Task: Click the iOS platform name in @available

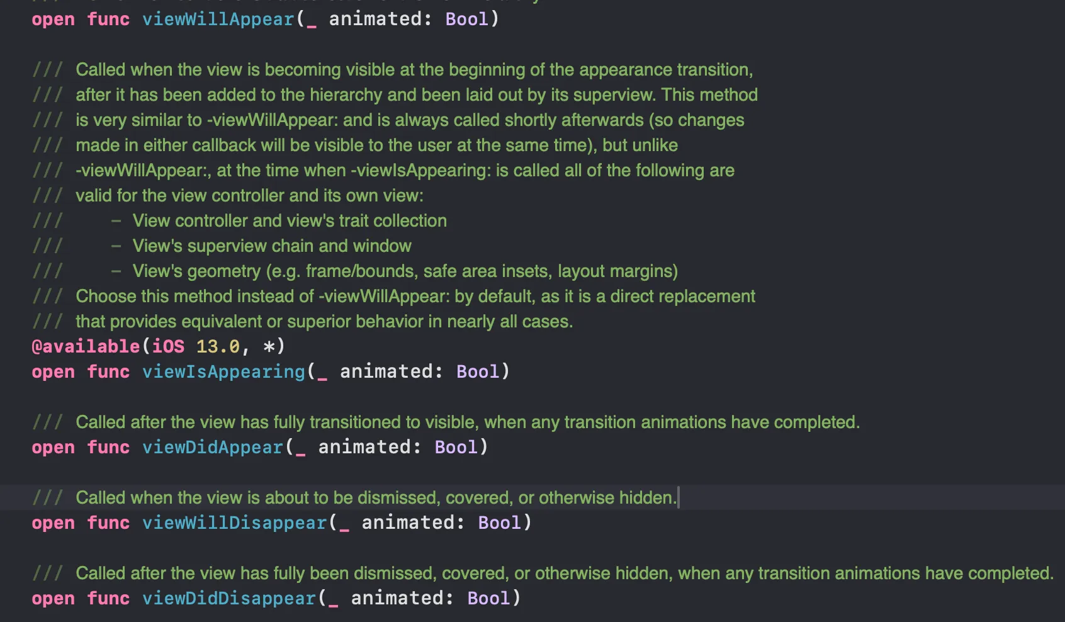Action: (x=168, y=346)
